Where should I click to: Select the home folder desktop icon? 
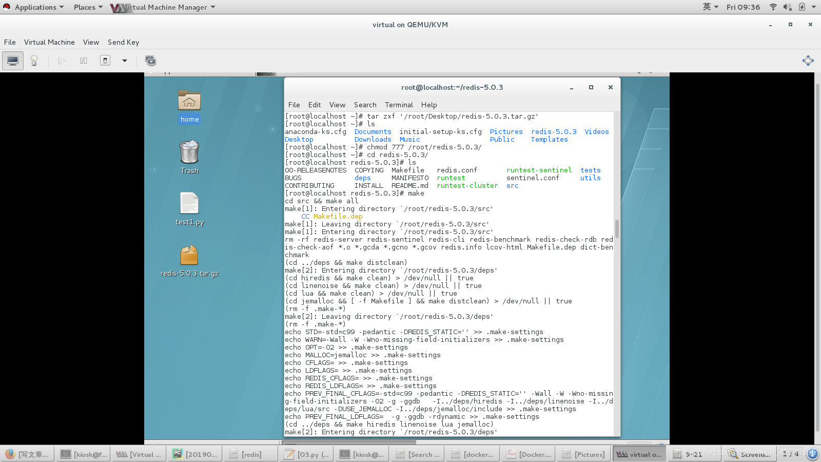pos(189,107)
